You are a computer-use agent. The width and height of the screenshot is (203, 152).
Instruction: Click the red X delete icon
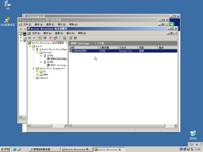click(x=51, y=38)
